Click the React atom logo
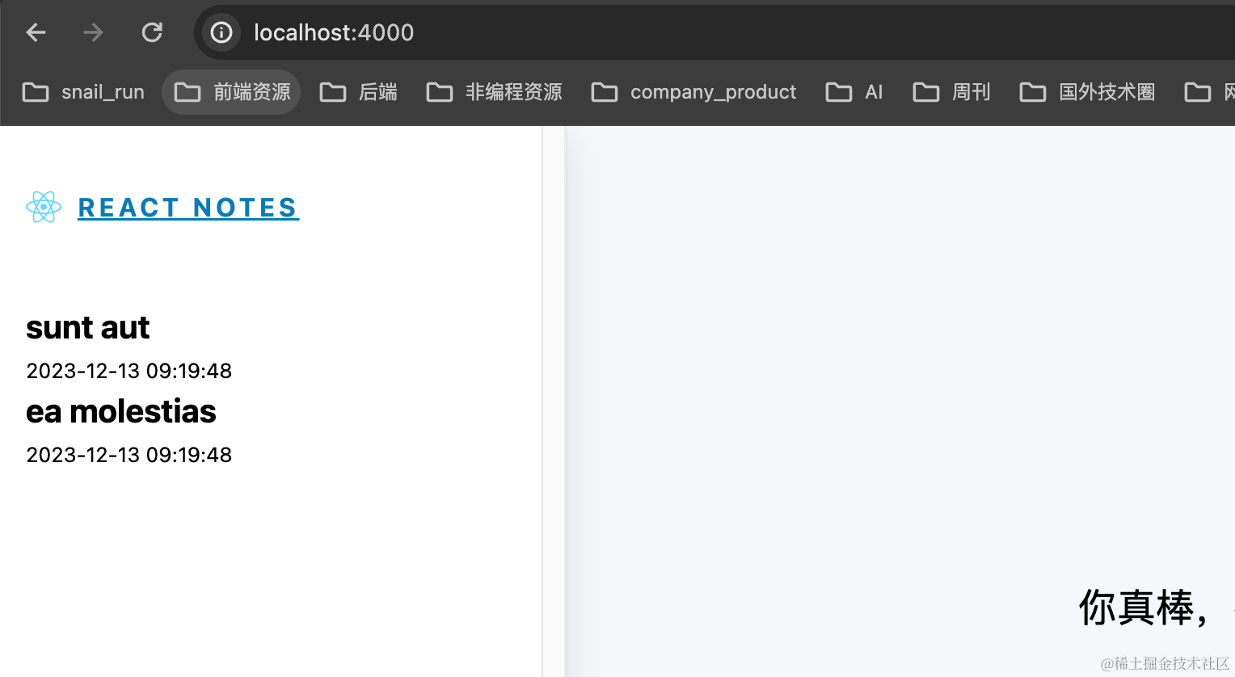 (44, 208)
